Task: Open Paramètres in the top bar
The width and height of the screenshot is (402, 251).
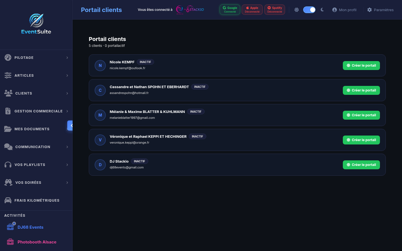Action: [380, 9]
